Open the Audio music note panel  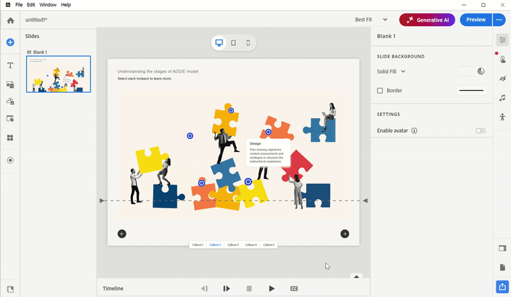point(503,98)
